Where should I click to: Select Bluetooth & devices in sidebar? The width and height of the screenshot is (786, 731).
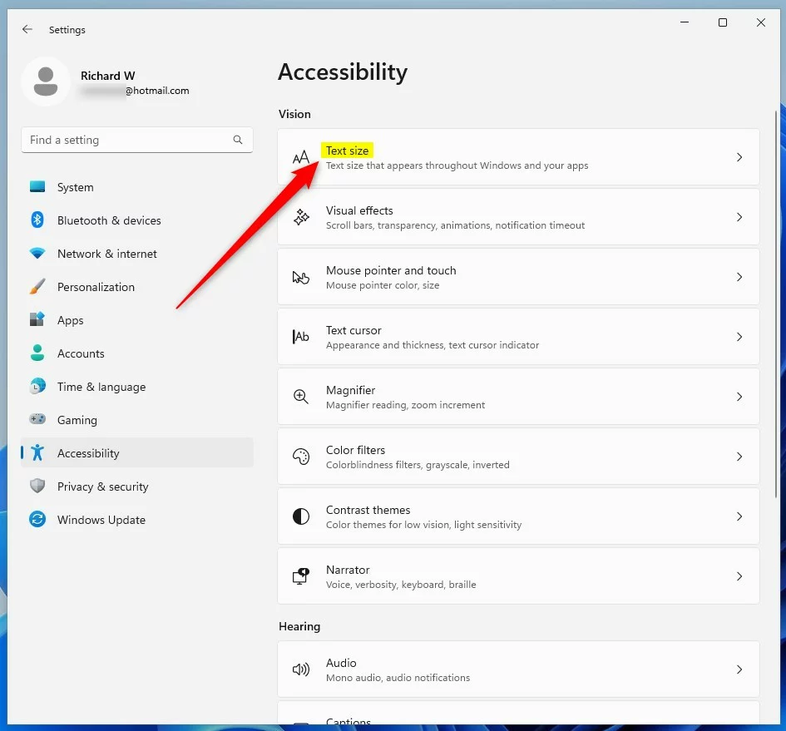click(x=108, y=220)
